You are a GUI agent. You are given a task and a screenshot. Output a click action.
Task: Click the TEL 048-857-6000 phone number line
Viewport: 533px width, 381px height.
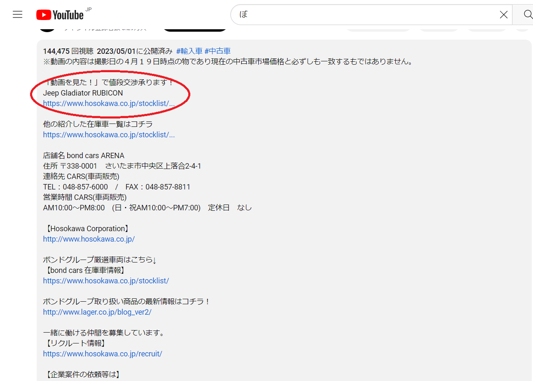(x=76, y=187)
